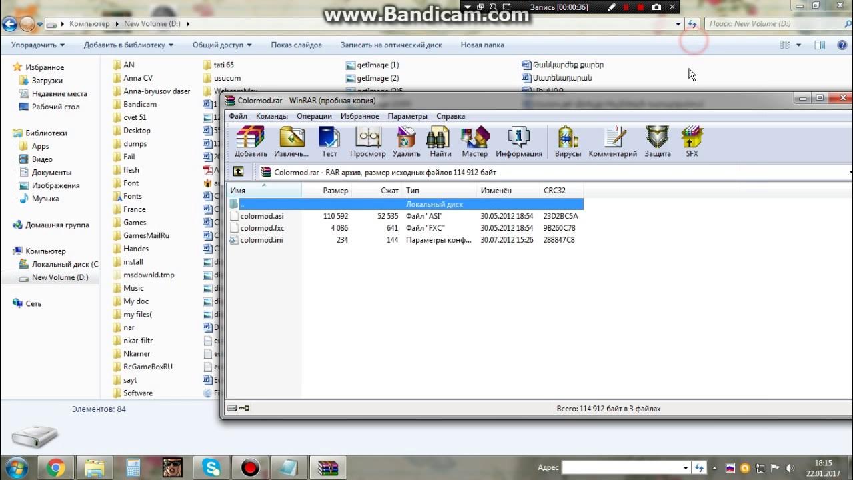Click the Windows Start button
Screen dimensions: 853x480
16,467
